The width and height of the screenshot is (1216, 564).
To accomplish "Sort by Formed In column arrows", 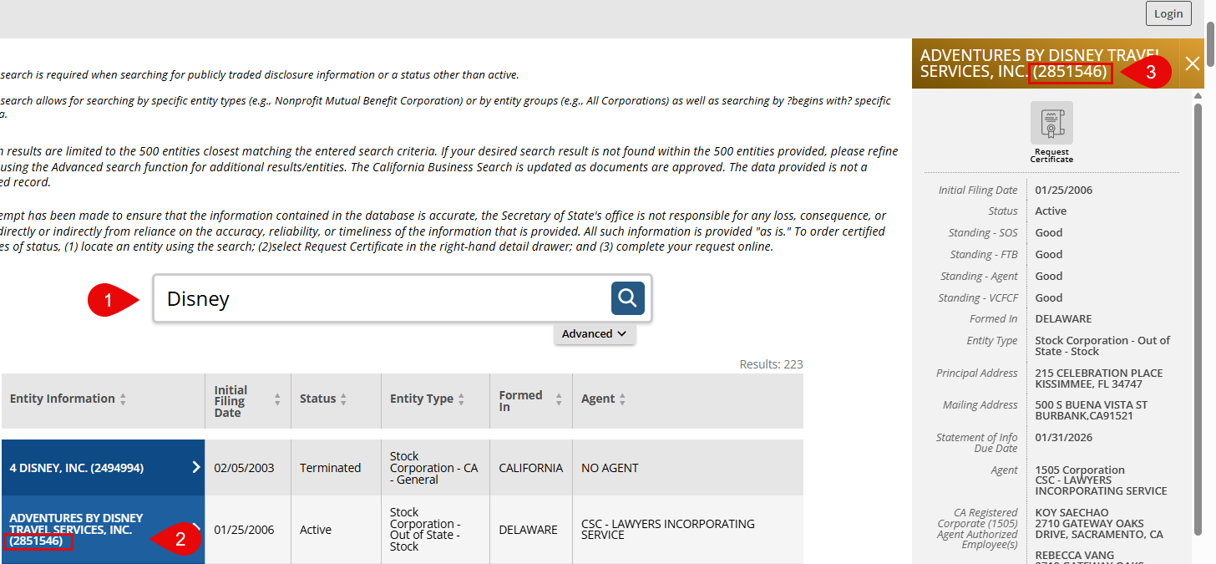I will pyautogui.click(x=558, y=400).
